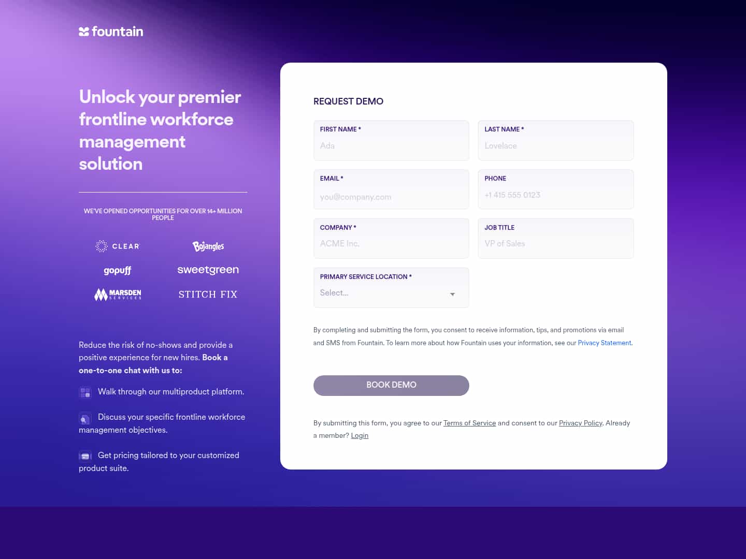Click the Login link
The image size is (746, 559).
tap(360, 435)
